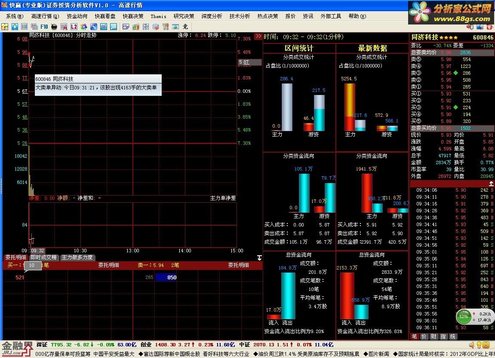Open the colored bar chart toolbar icon
This screenshot has width=495, height=358.
click(136, 27)
